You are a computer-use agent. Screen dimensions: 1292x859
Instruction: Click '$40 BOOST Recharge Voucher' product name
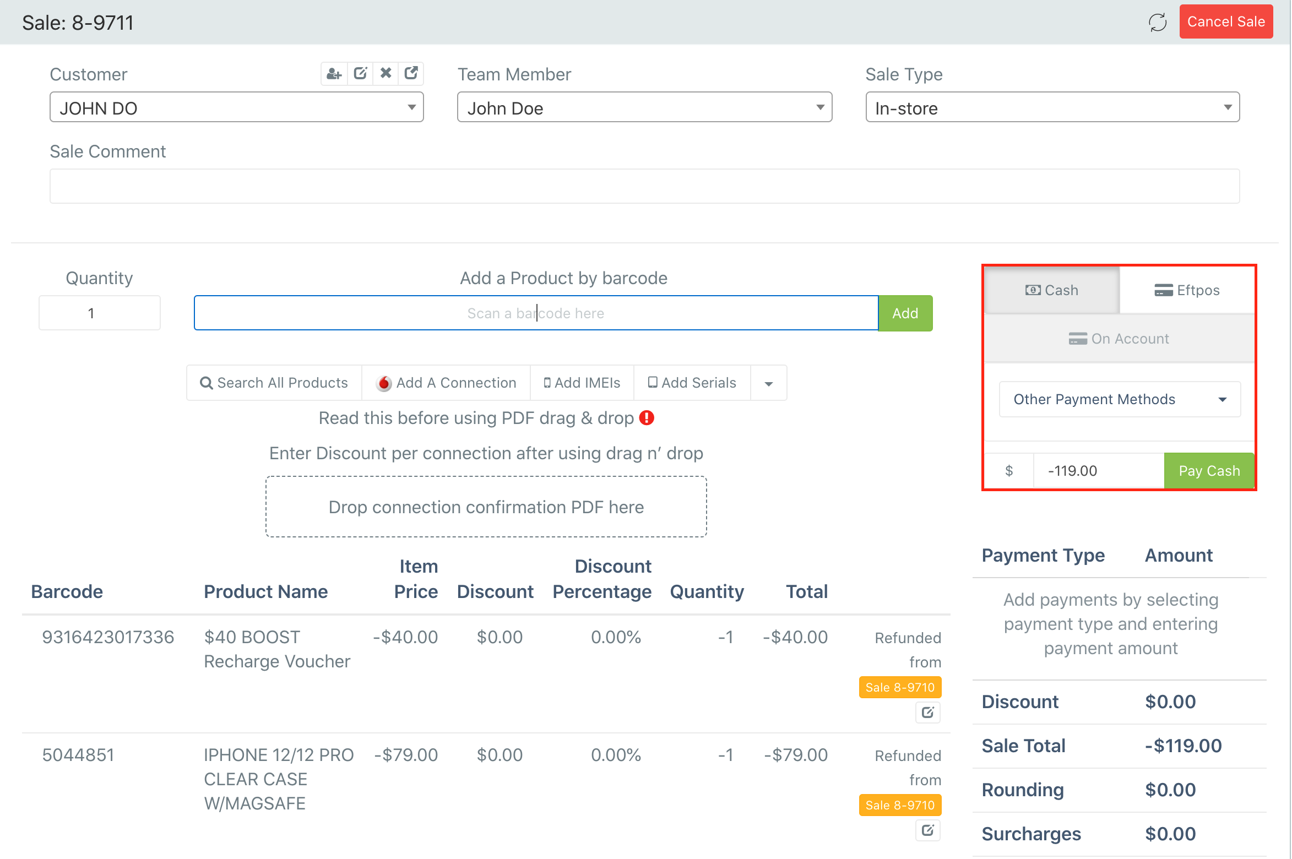[x=277, y=649]
